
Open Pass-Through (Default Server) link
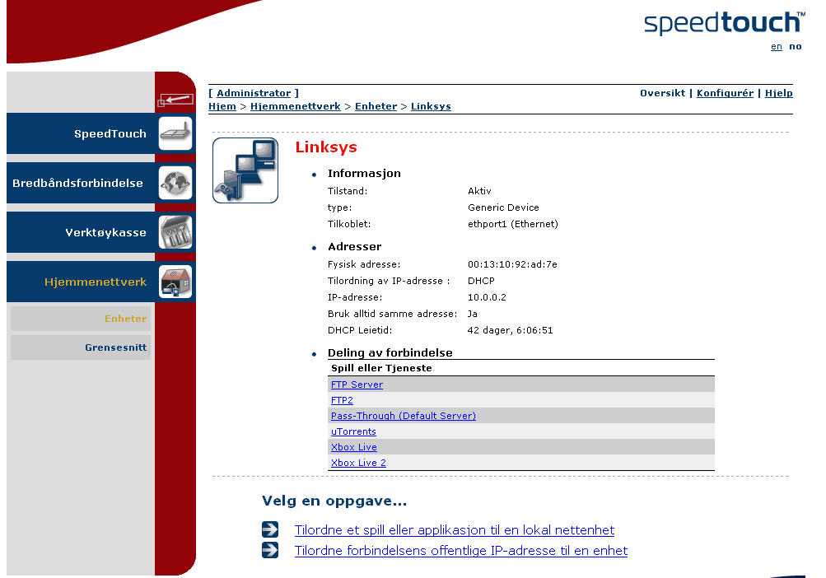(403, 416)
